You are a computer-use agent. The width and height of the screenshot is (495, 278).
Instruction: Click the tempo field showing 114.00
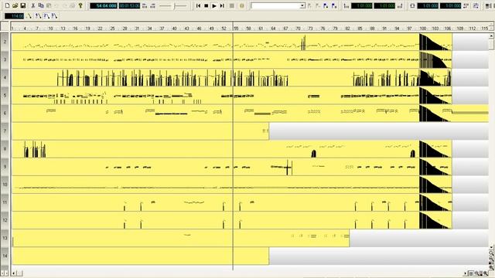(14, 15)
